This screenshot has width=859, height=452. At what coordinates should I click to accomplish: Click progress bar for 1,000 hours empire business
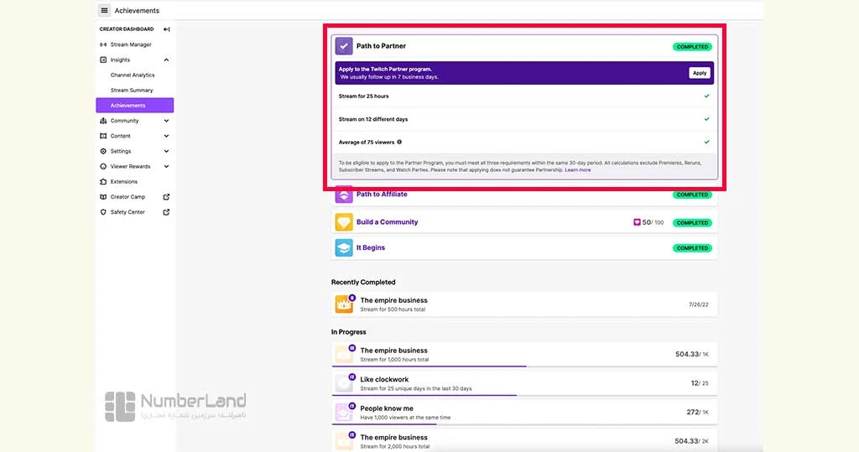[524, 366]
